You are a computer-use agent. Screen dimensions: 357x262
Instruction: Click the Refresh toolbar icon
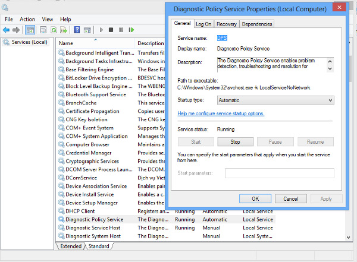click(54, 30)
